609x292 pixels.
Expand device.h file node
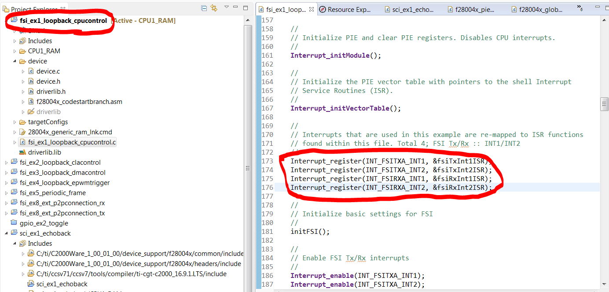pos(23,81)
